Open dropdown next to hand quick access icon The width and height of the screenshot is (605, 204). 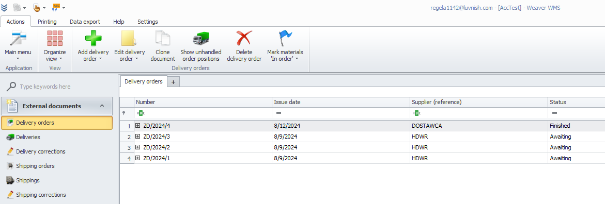click(x=44, y=8)
